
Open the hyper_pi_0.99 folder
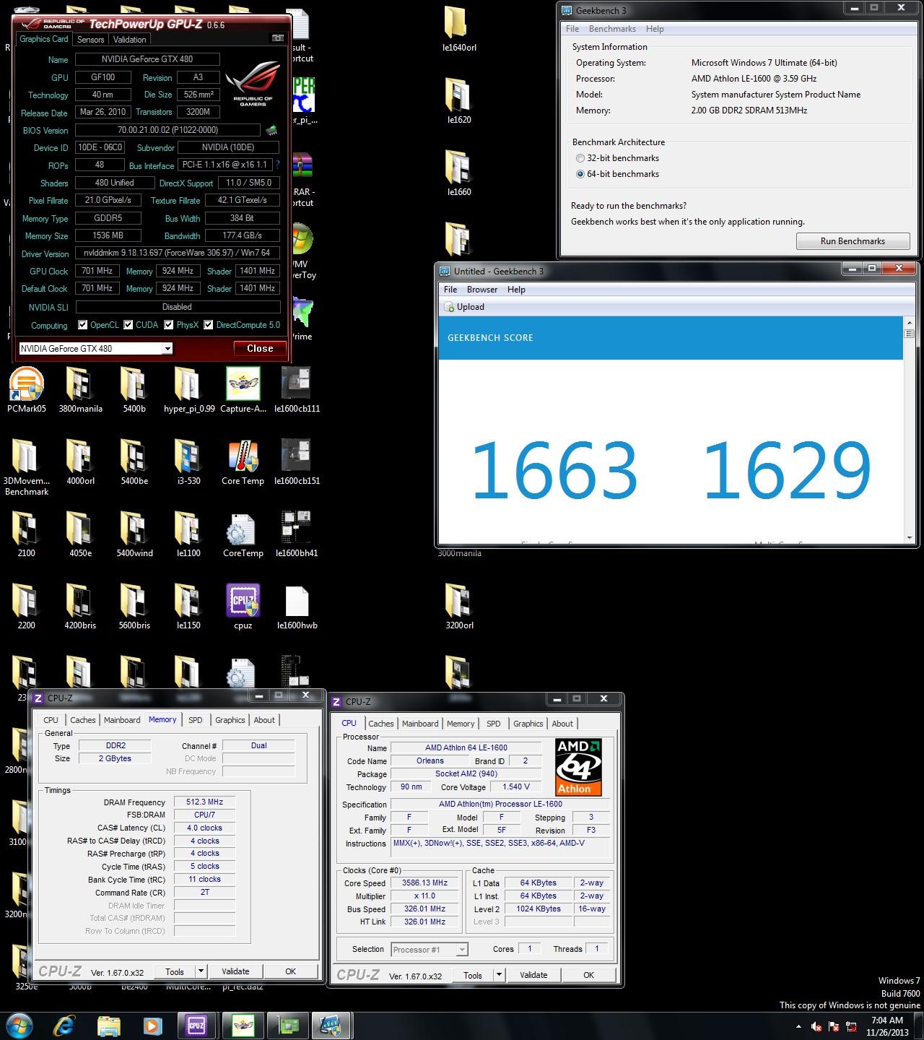(x=189, y=390)
